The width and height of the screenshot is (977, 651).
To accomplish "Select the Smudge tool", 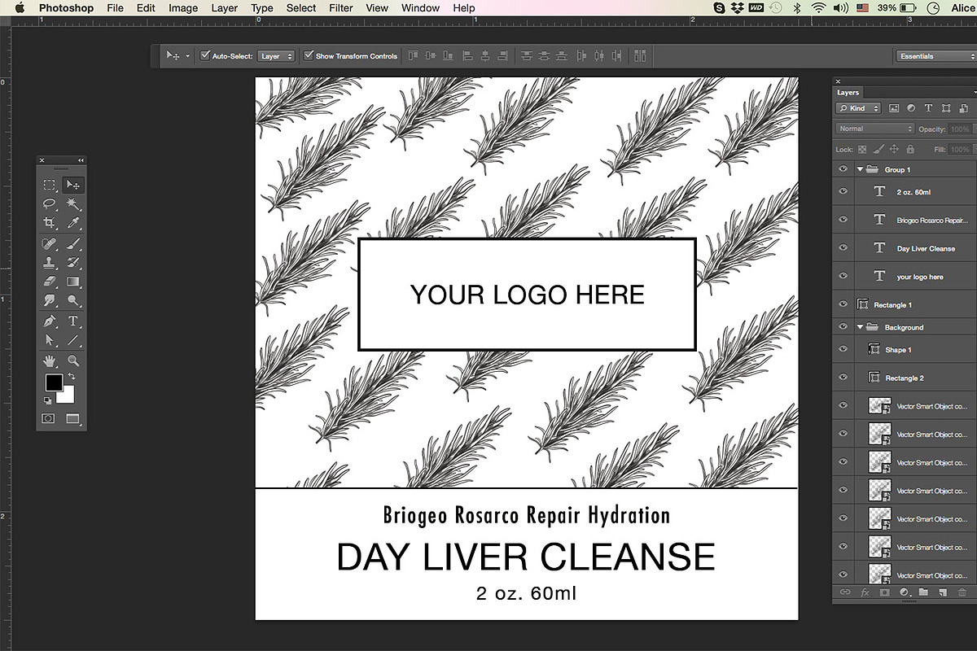I will coord(50,300).
